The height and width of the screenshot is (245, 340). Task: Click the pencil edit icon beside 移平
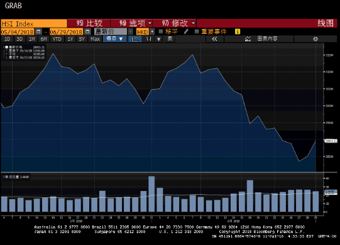186,31
